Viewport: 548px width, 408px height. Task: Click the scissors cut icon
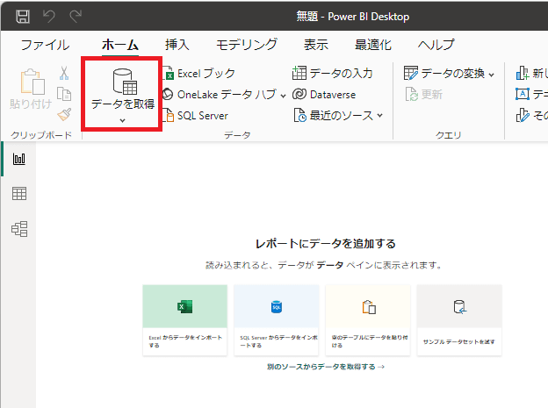pos(64,74)
